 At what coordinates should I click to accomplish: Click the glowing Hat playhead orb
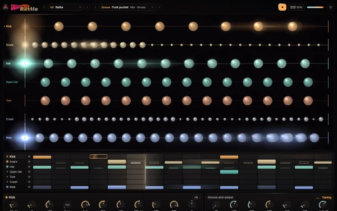pos(25,63)
